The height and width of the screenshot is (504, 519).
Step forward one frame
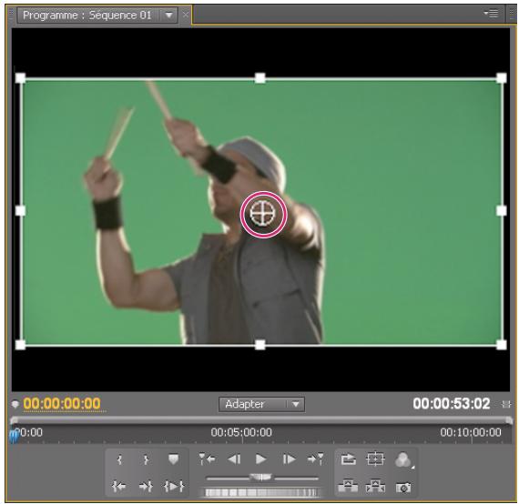[x=289, y=459]
